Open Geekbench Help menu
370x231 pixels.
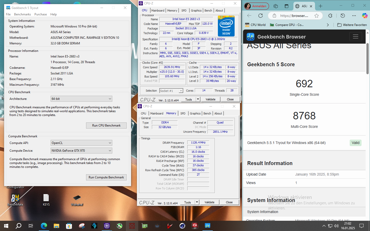click(53, 14)
